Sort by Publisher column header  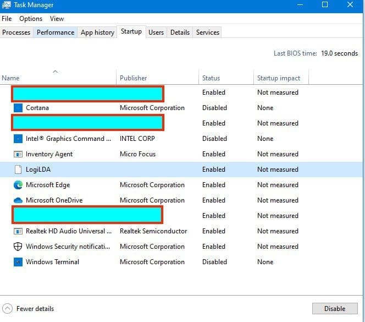point(134,78)
